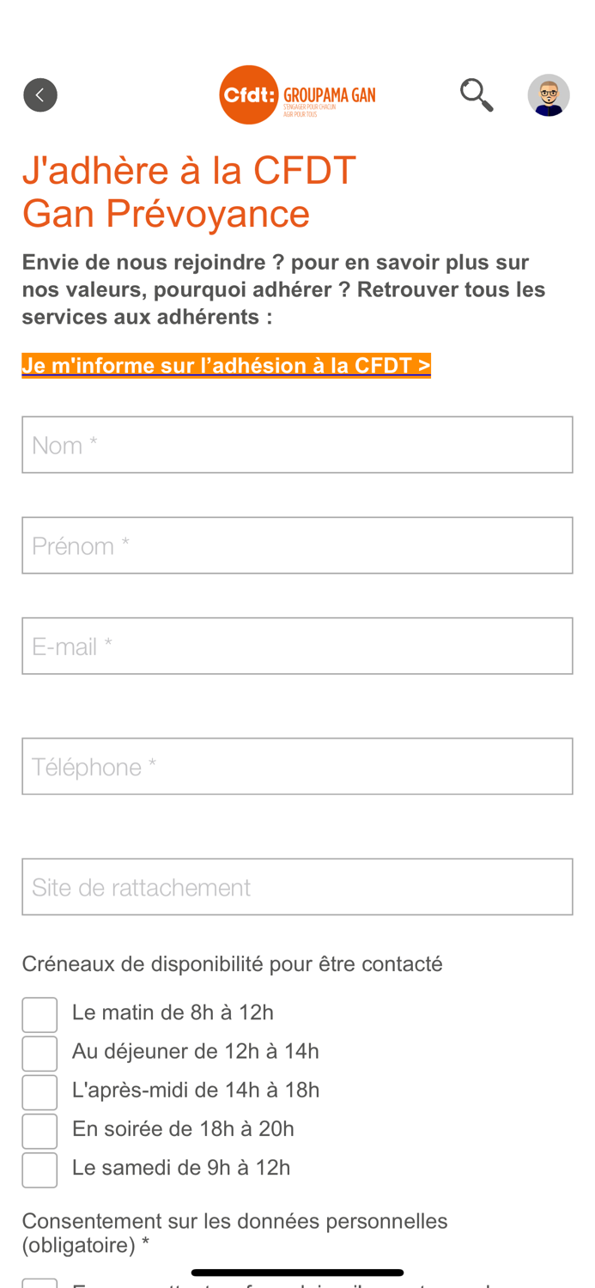Open the profile avatar menu
Screen dimensions: 595x1288
point(547,94)
